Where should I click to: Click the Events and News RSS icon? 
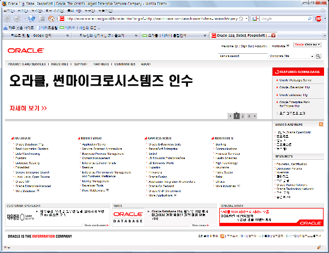pyautogui.click(x=321, y=125)
